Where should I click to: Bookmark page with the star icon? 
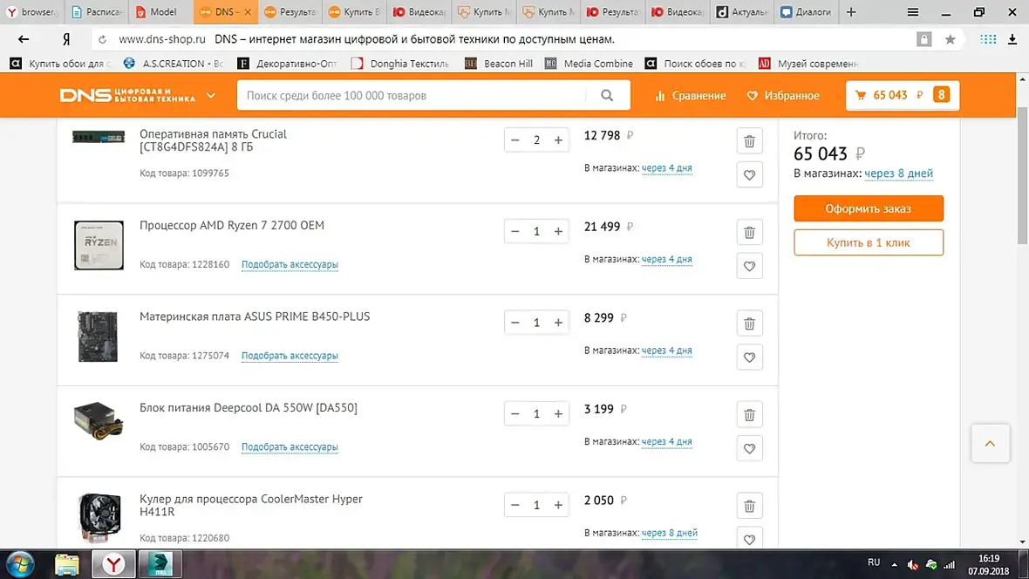tap(950, 39)
